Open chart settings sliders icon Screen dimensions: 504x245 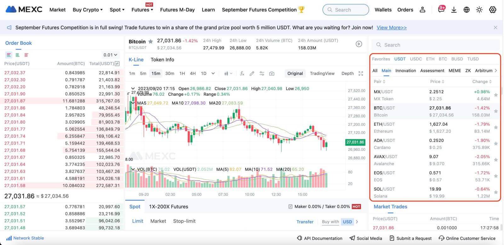pyautogui.click(x=262, y=73)
